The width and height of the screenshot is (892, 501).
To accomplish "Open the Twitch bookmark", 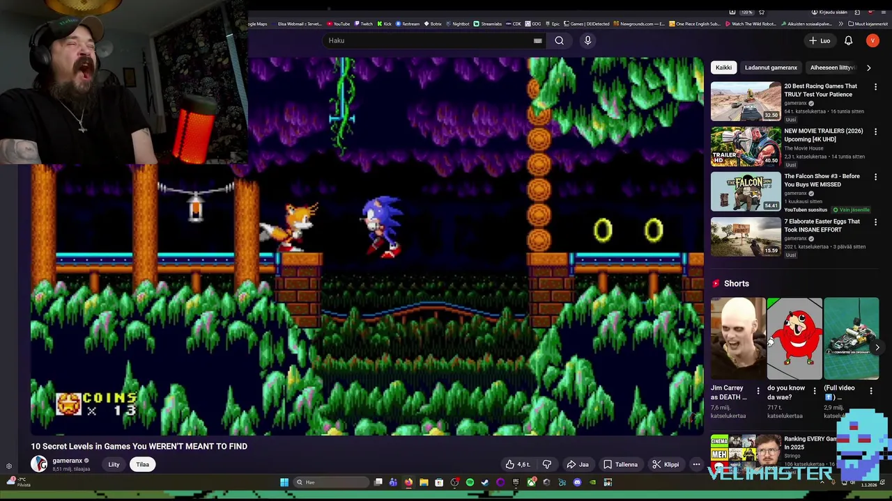I will [363, 24].
